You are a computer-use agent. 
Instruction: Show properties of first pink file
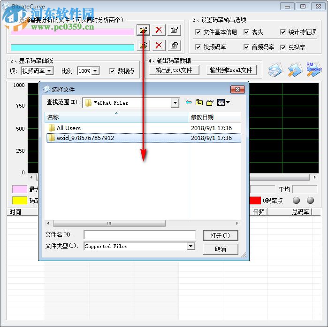click(174, 30)
